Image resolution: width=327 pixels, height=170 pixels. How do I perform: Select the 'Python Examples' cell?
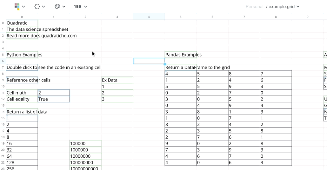click(22, 55)
